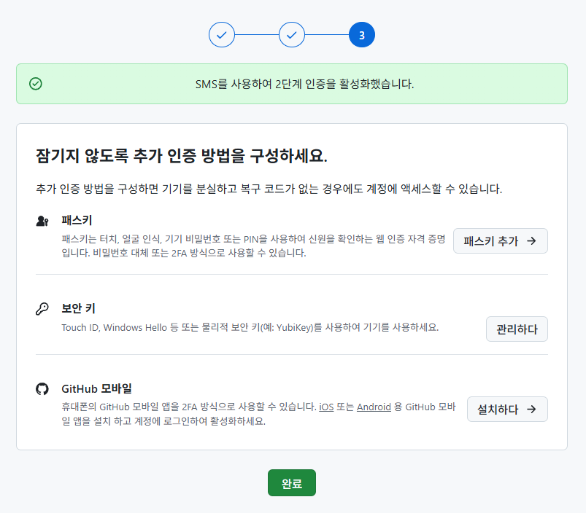Click the second completed step checkmark circle
Viewport: 586px width, 513px height.
point(291,35)
